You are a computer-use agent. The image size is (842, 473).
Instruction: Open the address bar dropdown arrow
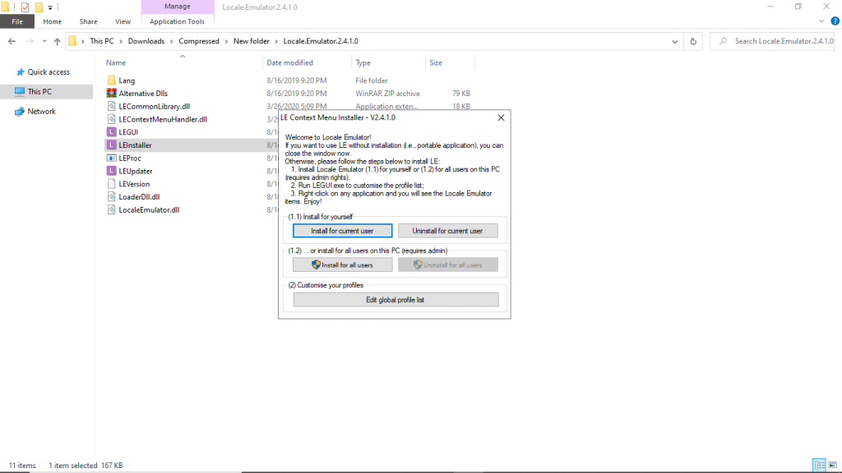click(x=674, y=40)
